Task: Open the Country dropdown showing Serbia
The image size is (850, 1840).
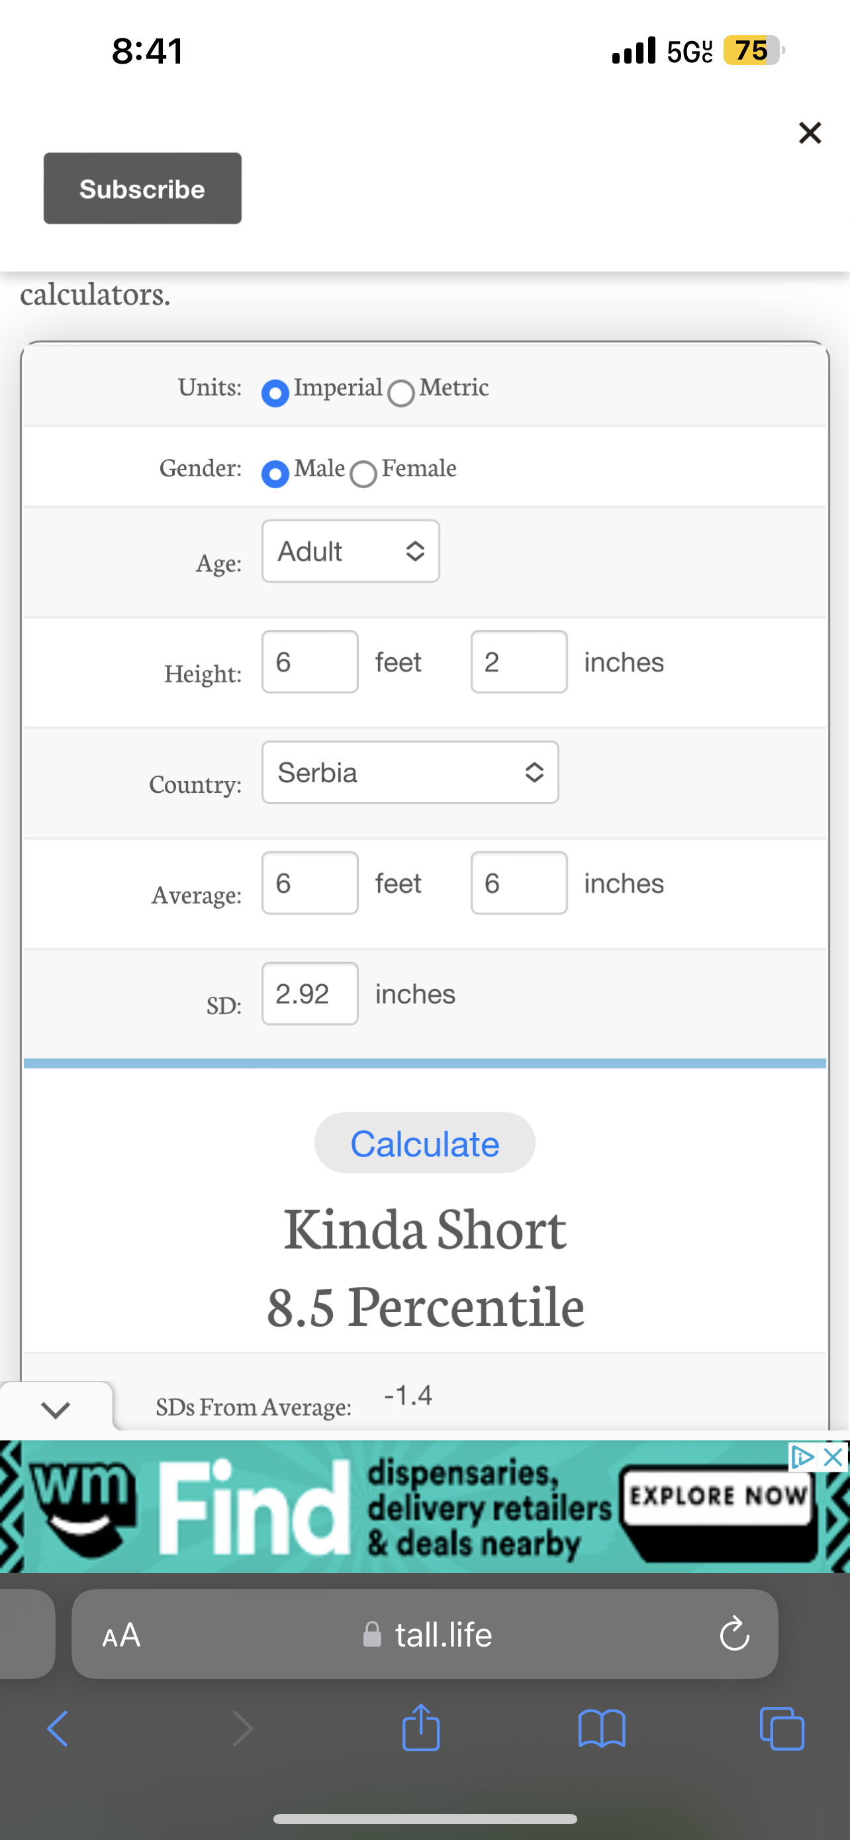Action: coord(410,772)
